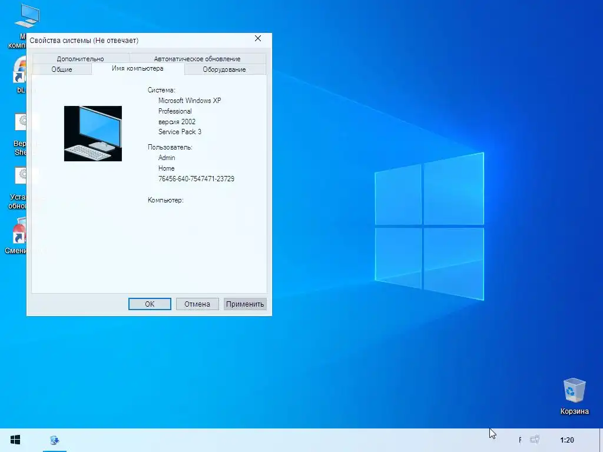Switch to the Дополнительно tab
The width and height of the screenshot is (603, 452).
[x=80, y=59]
